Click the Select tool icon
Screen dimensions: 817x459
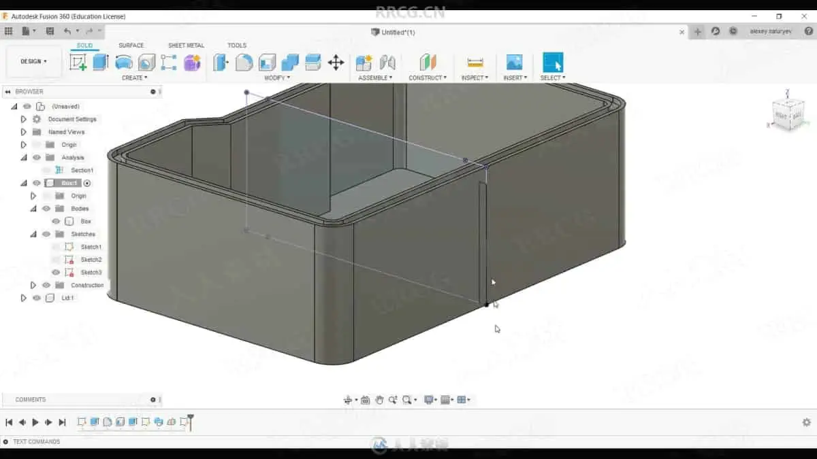point(553,63)
